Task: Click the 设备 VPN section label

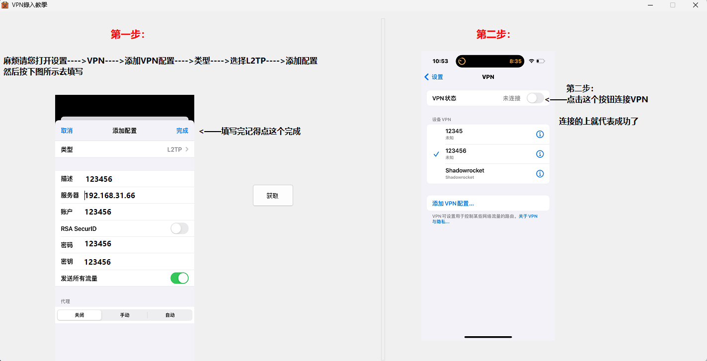Action: (442, 119)
